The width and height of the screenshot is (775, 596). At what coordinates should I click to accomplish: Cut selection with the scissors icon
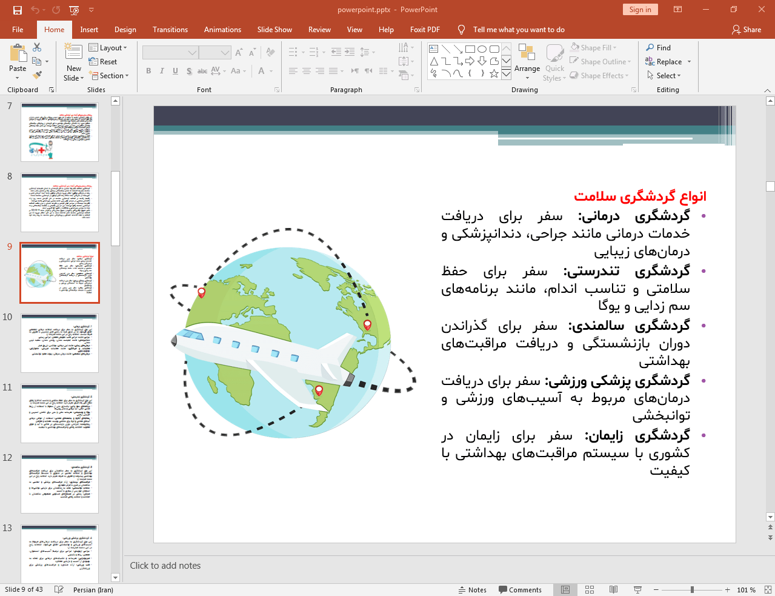pos(37,47)
